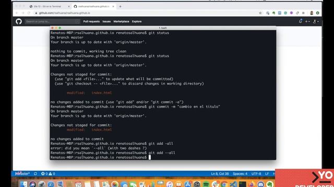Open Discord in the dock
334x187 pixels.
click(261, 184)
